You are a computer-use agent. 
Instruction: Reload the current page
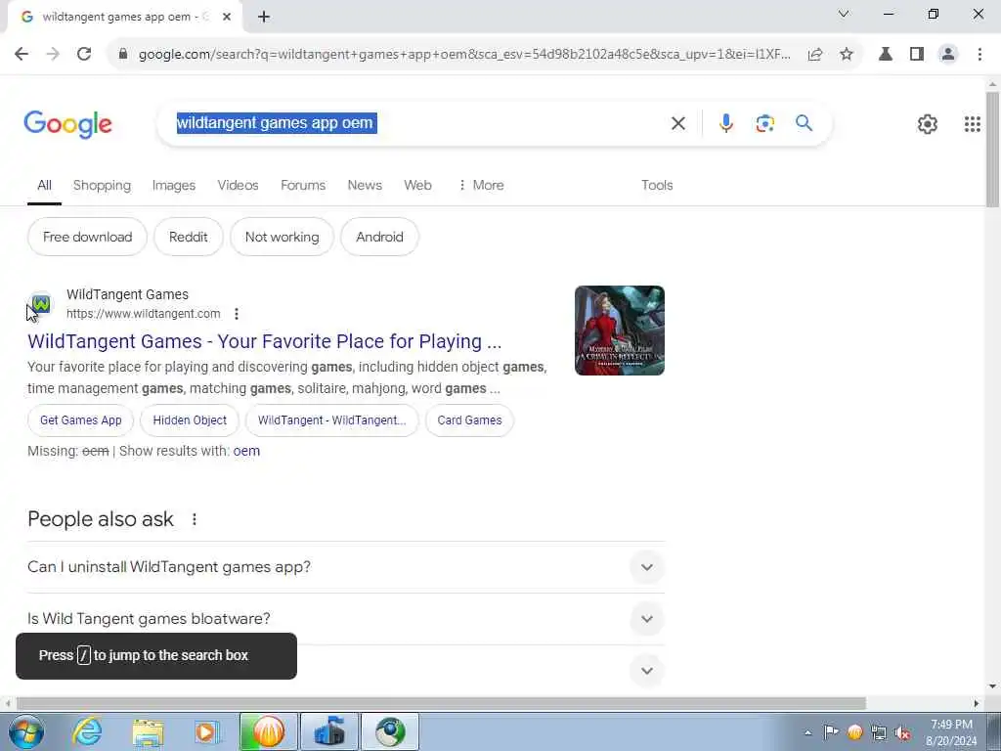(84, 55)
